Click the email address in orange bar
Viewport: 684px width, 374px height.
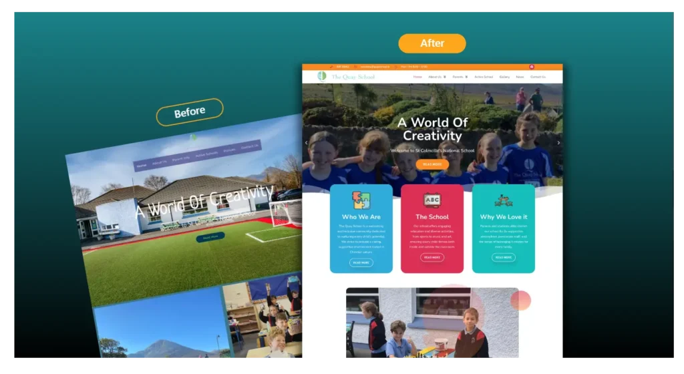(375, 67)
